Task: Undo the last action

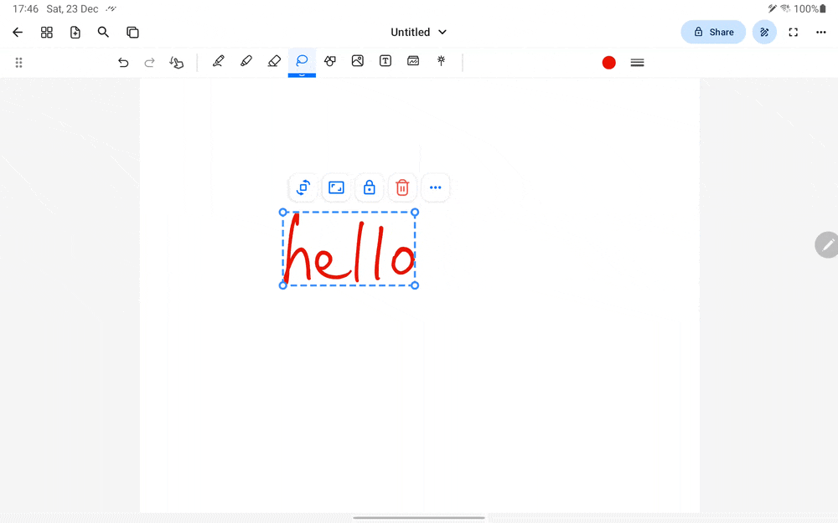Action: point(123,63)
